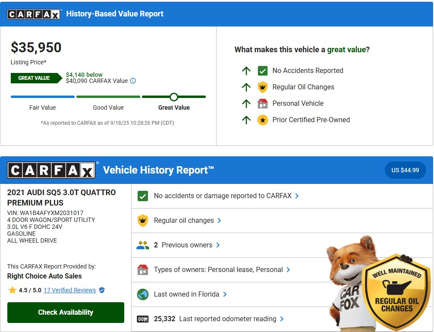
Task: Click the CARFAX Value info icon
Action: click(x=133, y=81)
